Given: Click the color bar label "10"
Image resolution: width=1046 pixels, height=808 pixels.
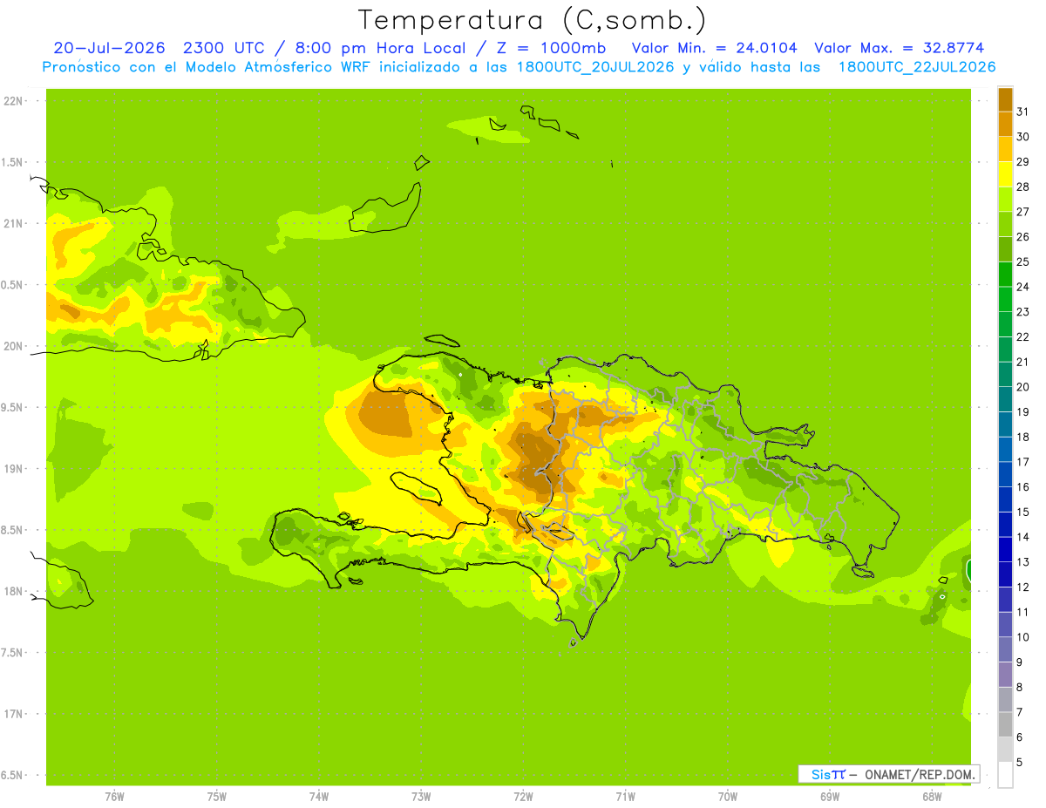Looking at the screenshot, I should pos(1022,637).
